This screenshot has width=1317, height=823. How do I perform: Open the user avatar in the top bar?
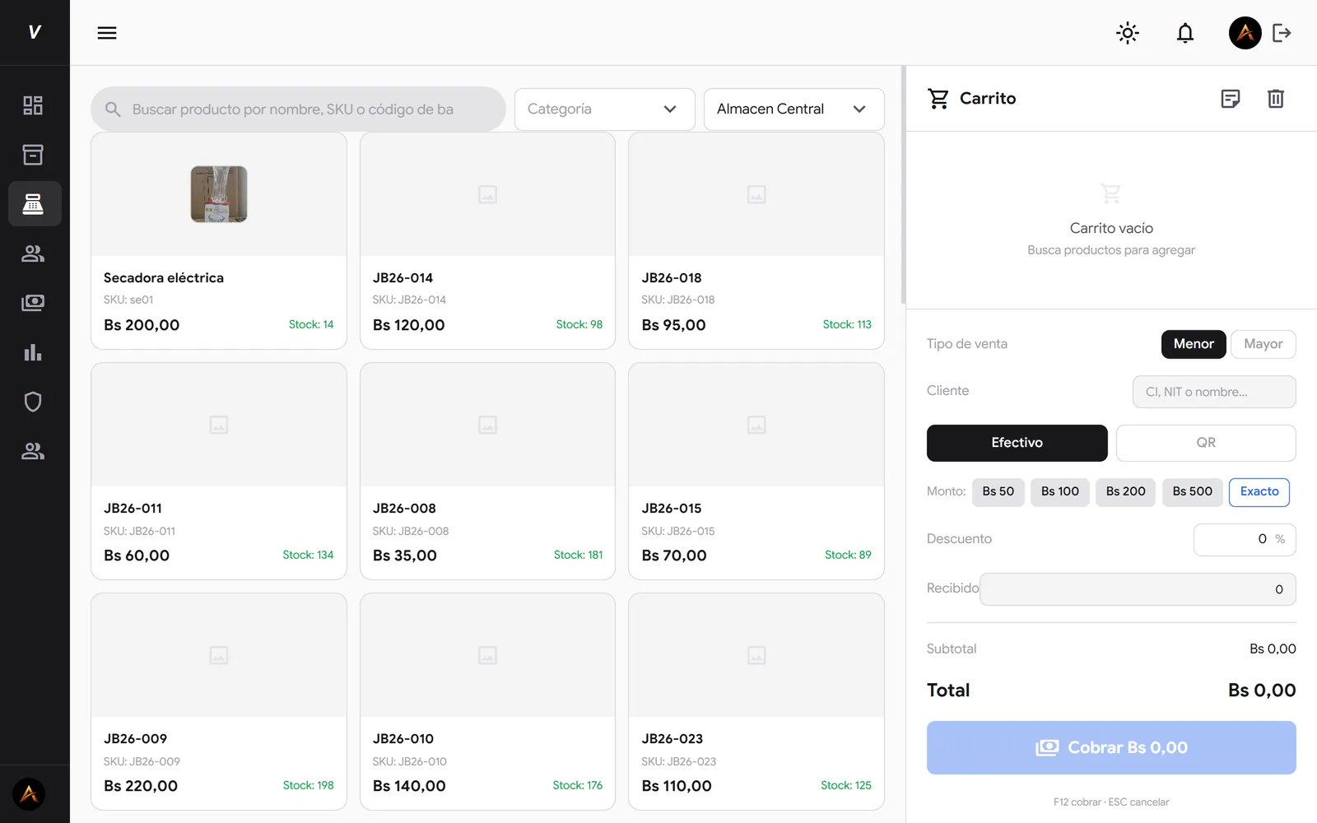1245,33
